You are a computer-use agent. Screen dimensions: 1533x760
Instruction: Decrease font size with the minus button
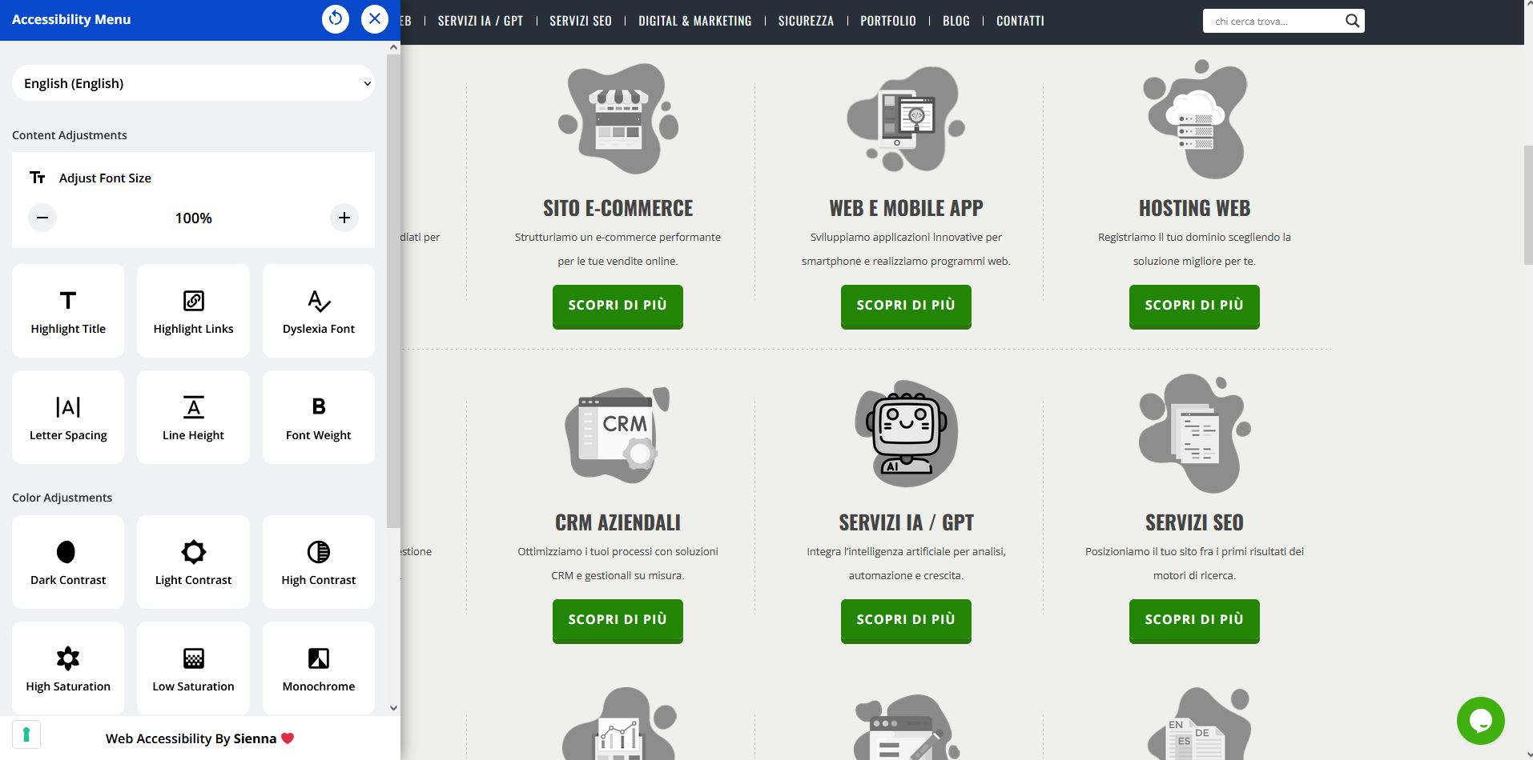point(42,218)
